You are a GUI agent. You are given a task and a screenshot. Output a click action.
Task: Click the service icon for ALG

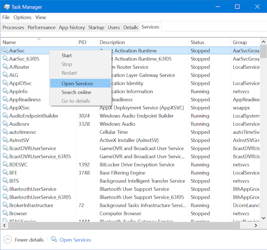pyautogui.click(x=5, y=75)
